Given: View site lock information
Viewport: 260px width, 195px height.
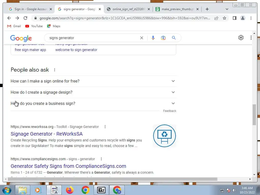Looking at the screenshot, I should coord(35,18).
